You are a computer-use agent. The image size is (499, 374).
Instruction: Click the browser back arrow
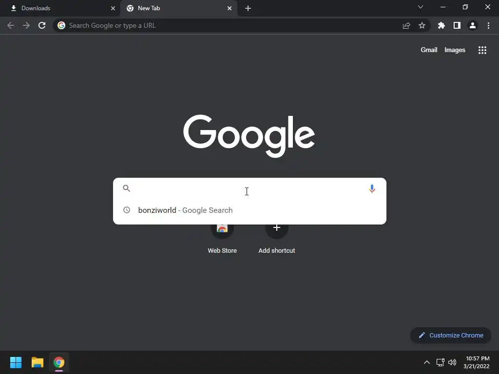point(11,25)
